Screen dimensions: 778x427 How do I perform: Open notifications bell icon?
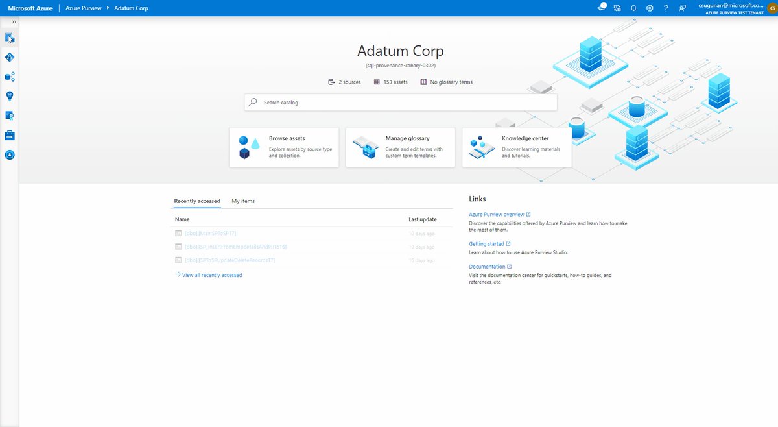633,8
